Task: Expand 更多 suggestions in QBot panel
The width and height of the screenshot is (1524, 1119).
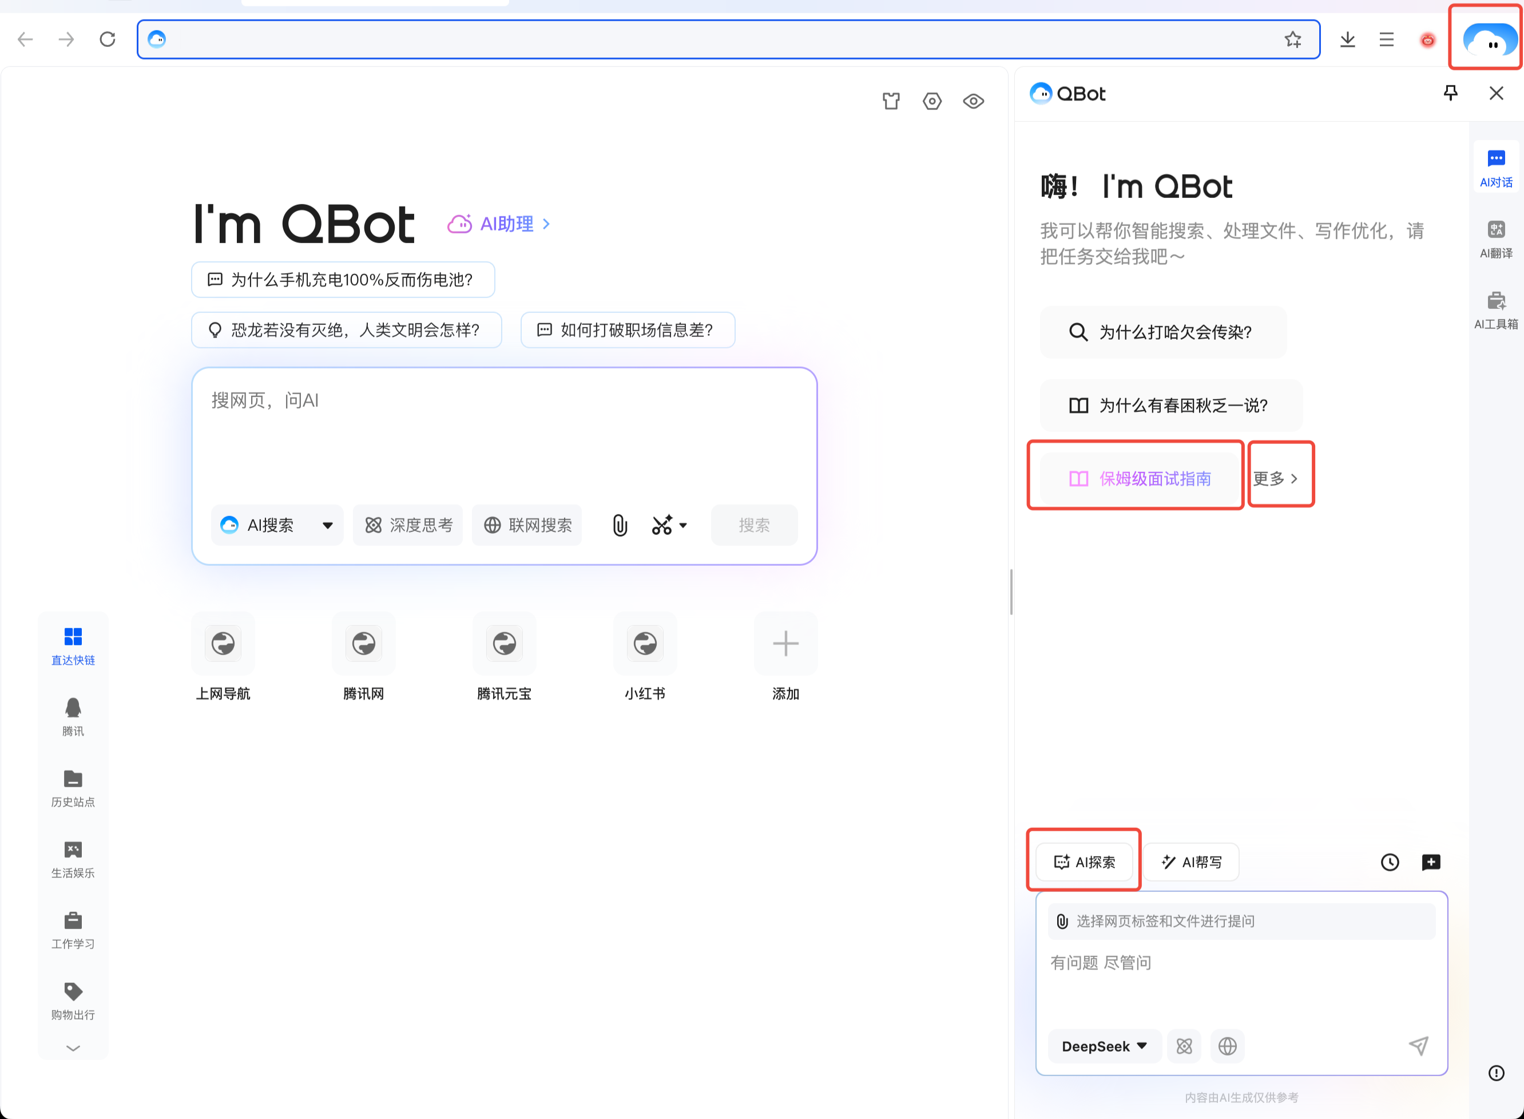Action: (1275, 478)
